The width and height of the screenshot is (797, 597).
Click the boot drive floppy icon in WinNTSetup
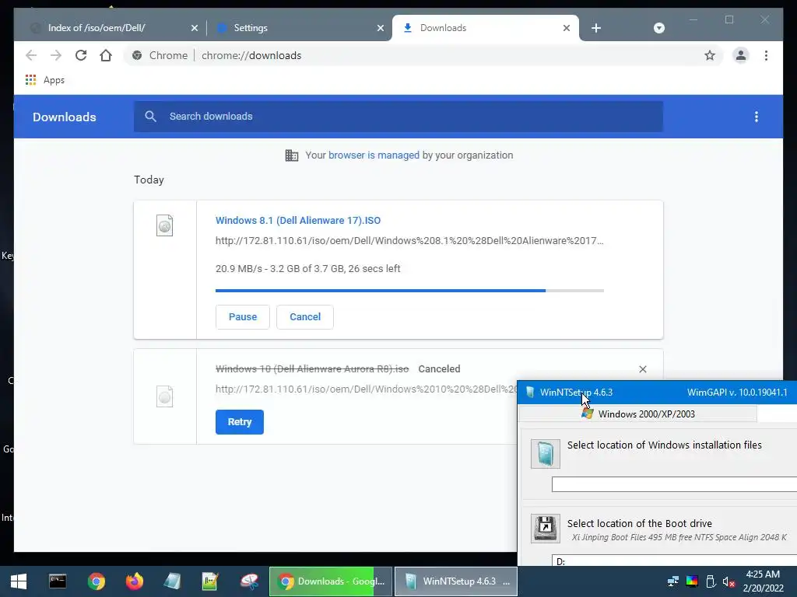click(546, 529)
